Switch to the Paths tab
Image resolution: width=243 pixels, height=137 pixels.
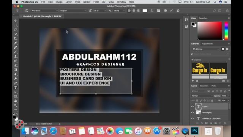click(x=214, y=86)
